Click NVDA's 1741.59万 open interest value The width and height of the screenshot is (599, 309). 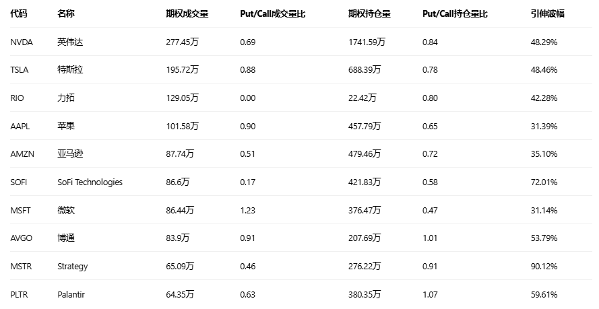(367, 42)
